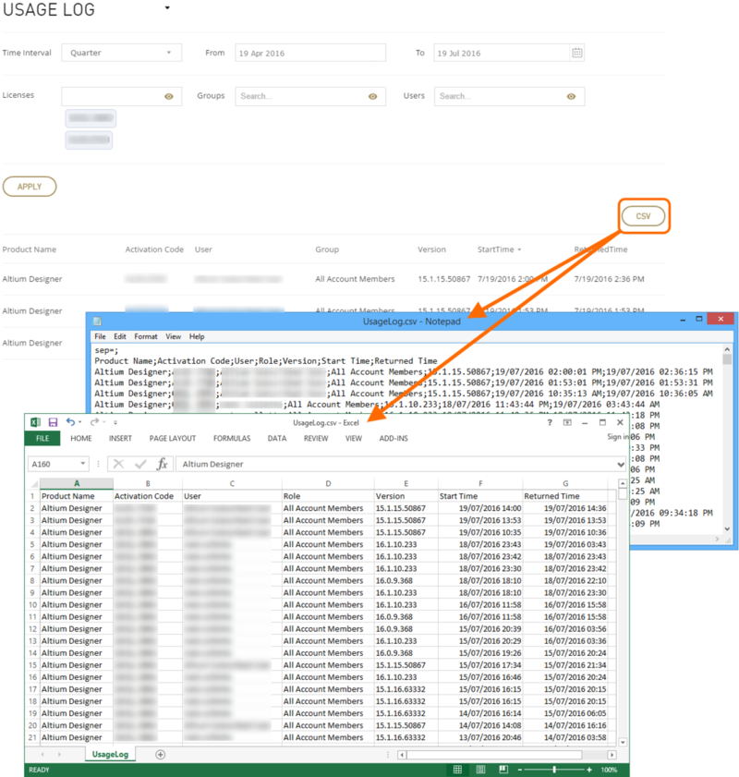The height and width of the screenshot is (777, 739).
Task: Switch to the FORMULAS ribbon tab
Action: click(x=231, y=438)
